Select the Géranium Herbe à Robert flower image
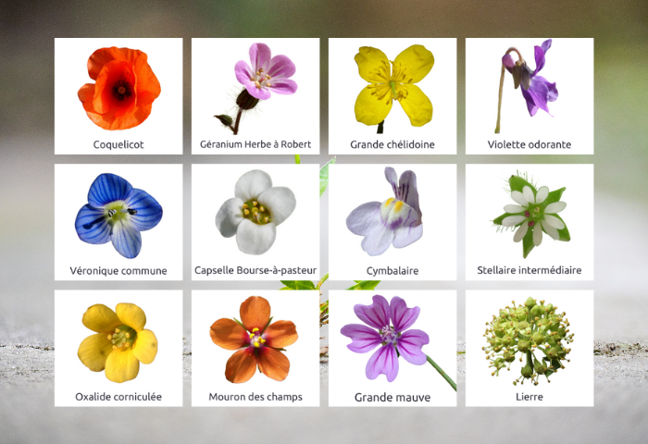Screen dimensions: 648x444 (255, 89)
